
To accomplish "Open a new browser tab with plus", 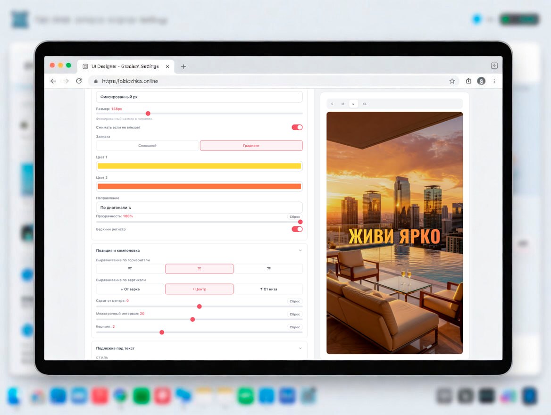I will (x=184, y=66).
